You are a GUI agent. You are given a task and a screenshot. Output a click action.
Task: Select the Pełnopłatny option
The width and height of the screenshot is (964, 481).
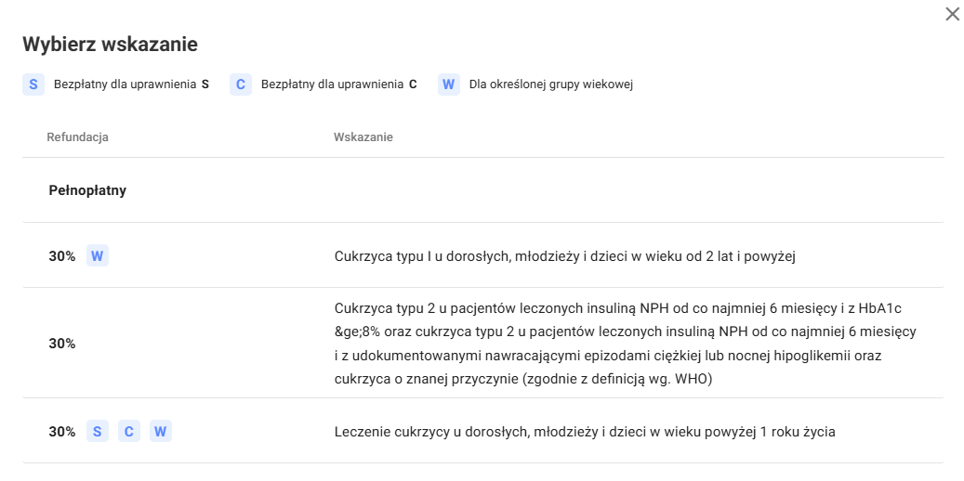(x=483, y=190)
